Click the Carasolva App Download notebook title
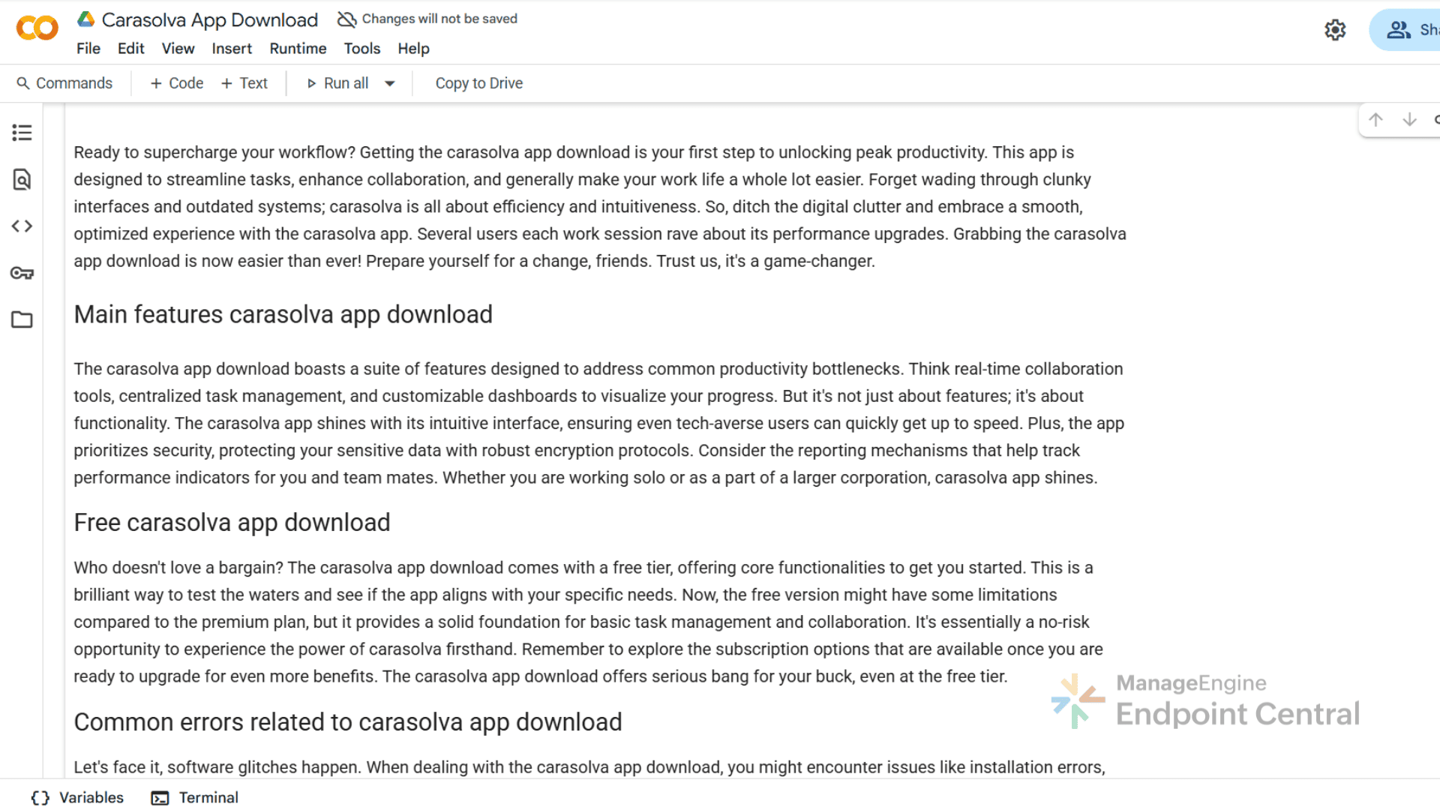The width and height of the screenshot is (1440, 810). tap(209, 20)
